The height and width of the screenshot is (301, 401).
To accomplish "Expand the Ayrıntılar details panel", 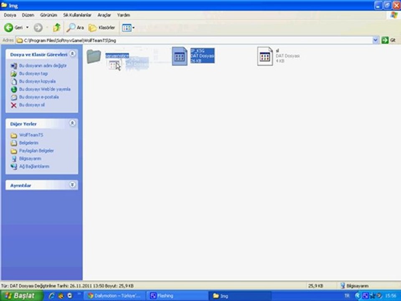I will pos(72,184).
